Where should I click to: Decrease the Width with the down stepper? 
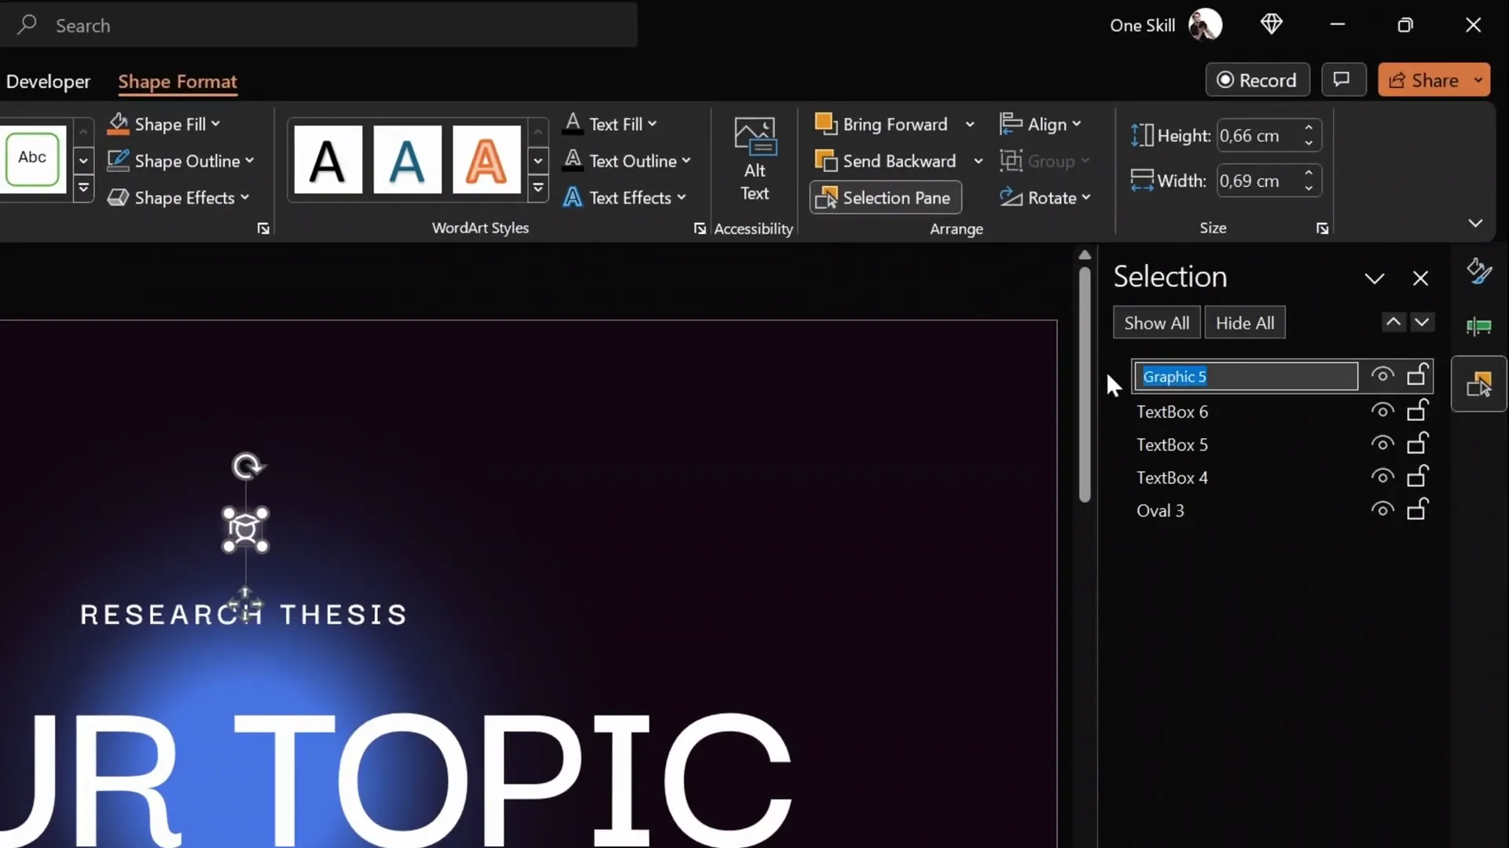pos(1309,188)
